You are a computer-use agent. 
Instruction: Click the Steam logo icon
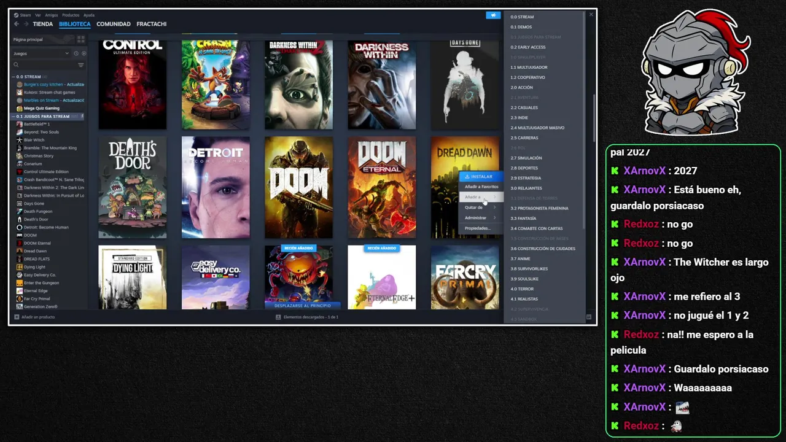click(x=17, y=15)
